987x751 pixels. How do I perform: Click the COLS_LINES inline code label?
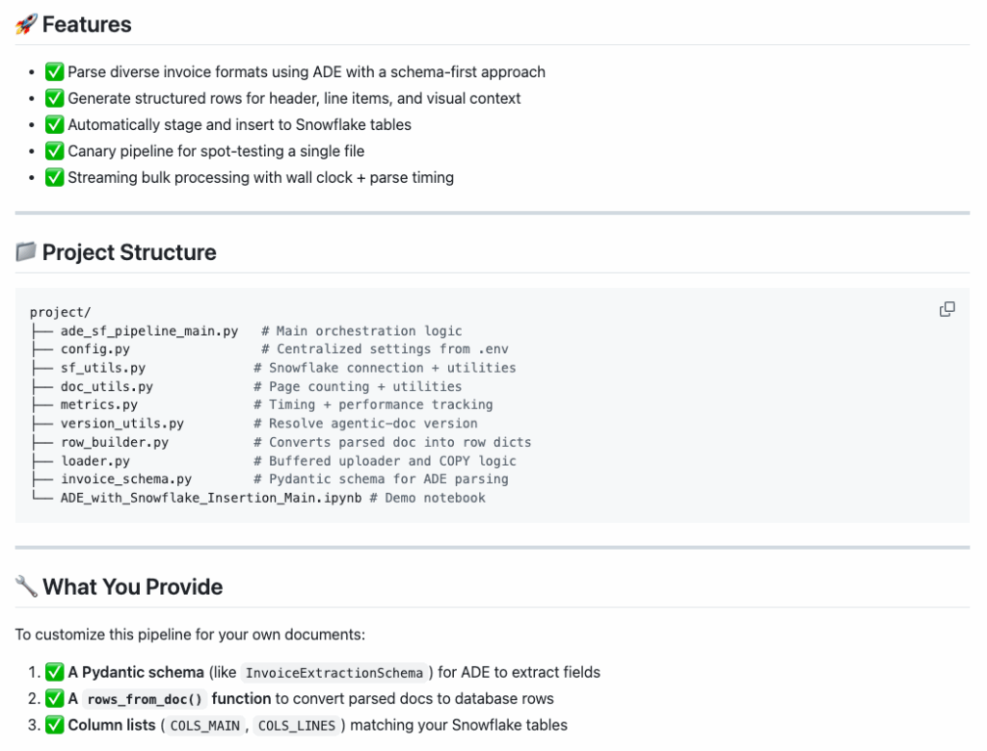tap(296, 726)
